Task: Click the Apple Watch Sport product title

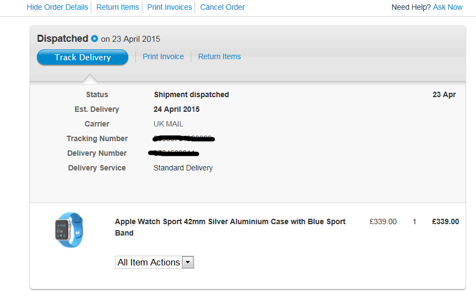Action: [230, 227]
